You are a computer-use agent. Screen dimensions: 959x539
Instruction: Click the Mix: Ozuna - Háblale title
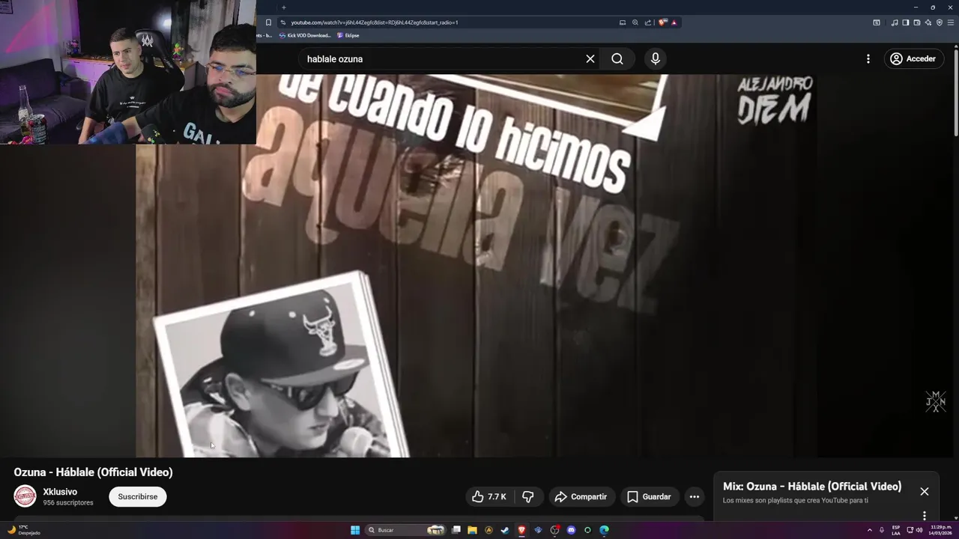(812, 487)
